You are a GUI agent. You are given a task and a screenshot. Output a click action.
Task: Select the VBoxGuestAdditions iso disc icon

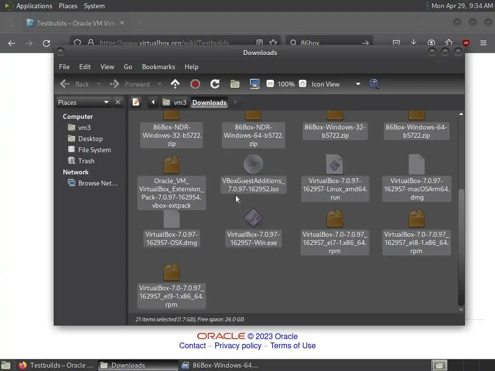(x=253, y=164)
